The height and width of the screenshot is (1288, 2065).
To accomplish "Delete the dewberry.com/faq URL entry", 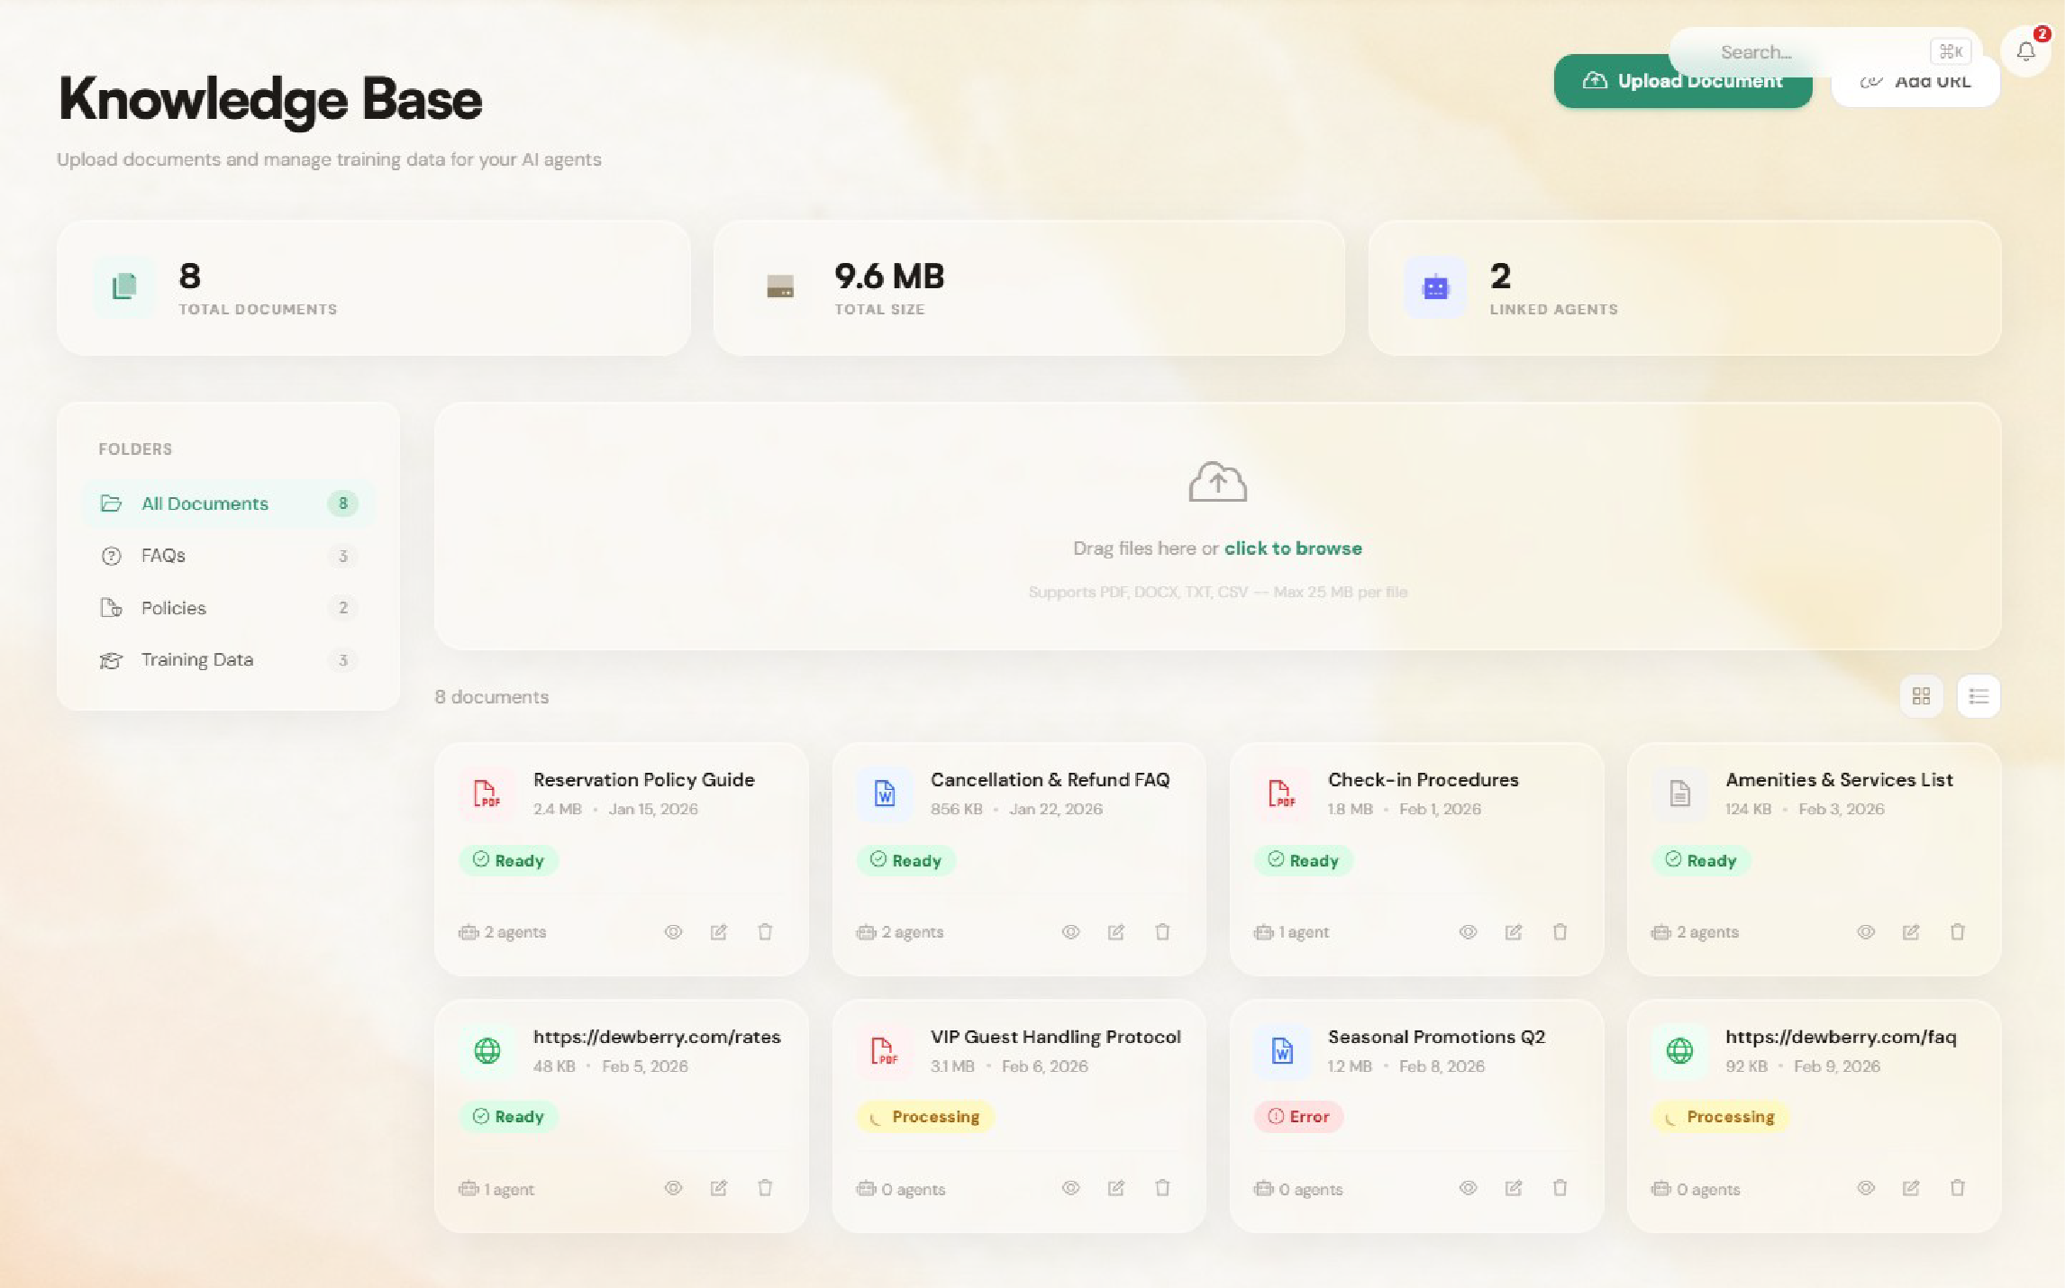I will coord(1957,1188).
